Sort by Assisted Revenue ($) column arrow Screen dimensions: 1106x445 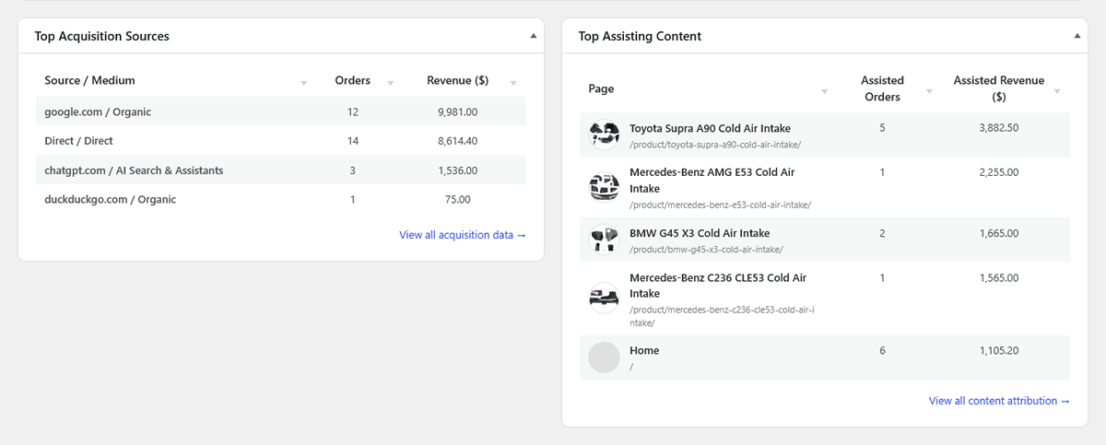tap(1057, 91)
